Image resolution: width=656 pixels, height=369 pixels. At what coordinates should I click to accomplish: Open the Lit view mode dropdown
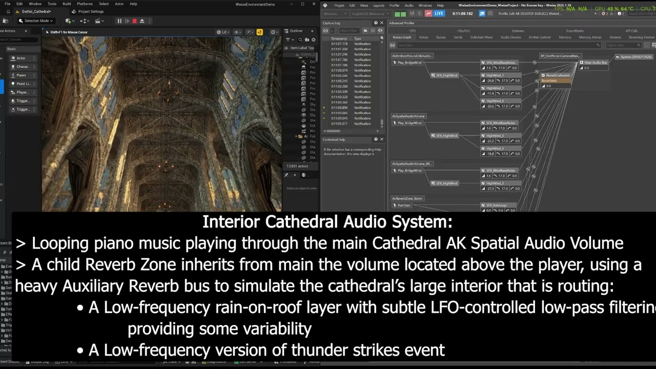(223, 32)
